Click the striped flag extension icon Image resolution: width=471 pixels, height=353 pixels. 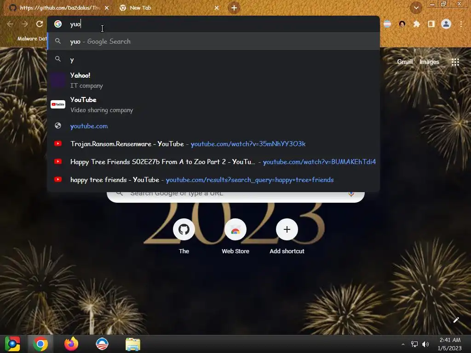click(387, 24)
